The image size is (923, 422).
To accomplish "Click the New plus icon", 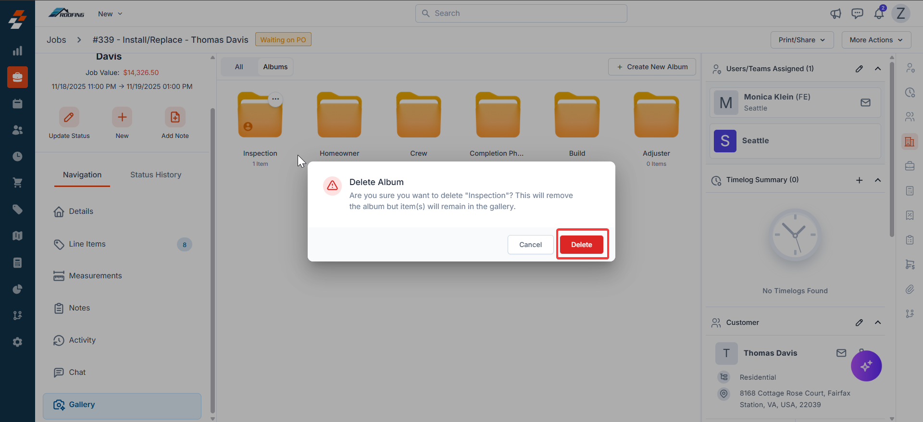I will pos(122,117).
